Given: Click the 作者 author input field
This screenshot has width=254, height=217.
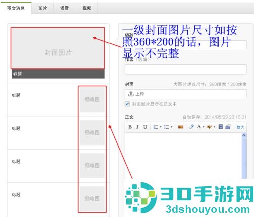Looking at the screenshot, I should [x=186, y=69].
